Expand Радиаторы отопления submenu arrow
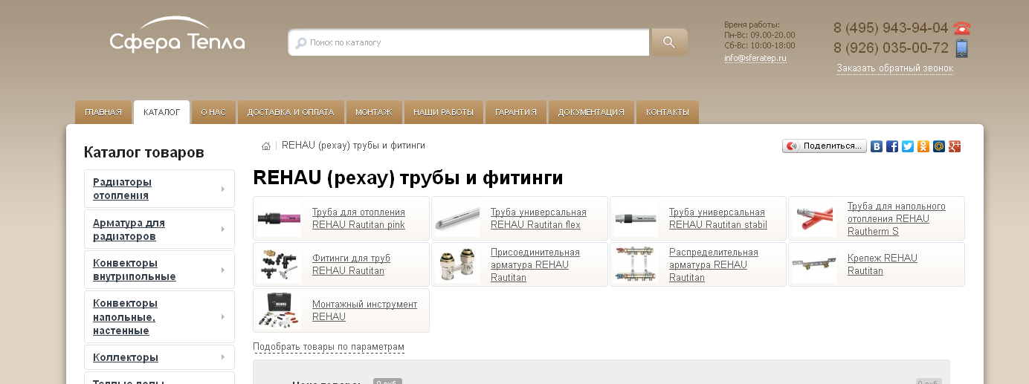 [222, 189]
